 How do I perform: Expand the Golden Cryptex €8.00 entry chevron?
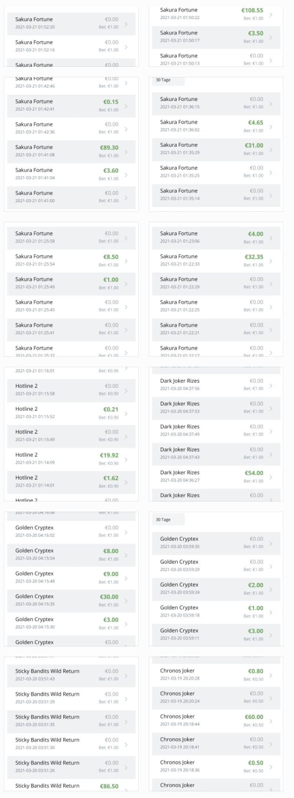point(126,555)
